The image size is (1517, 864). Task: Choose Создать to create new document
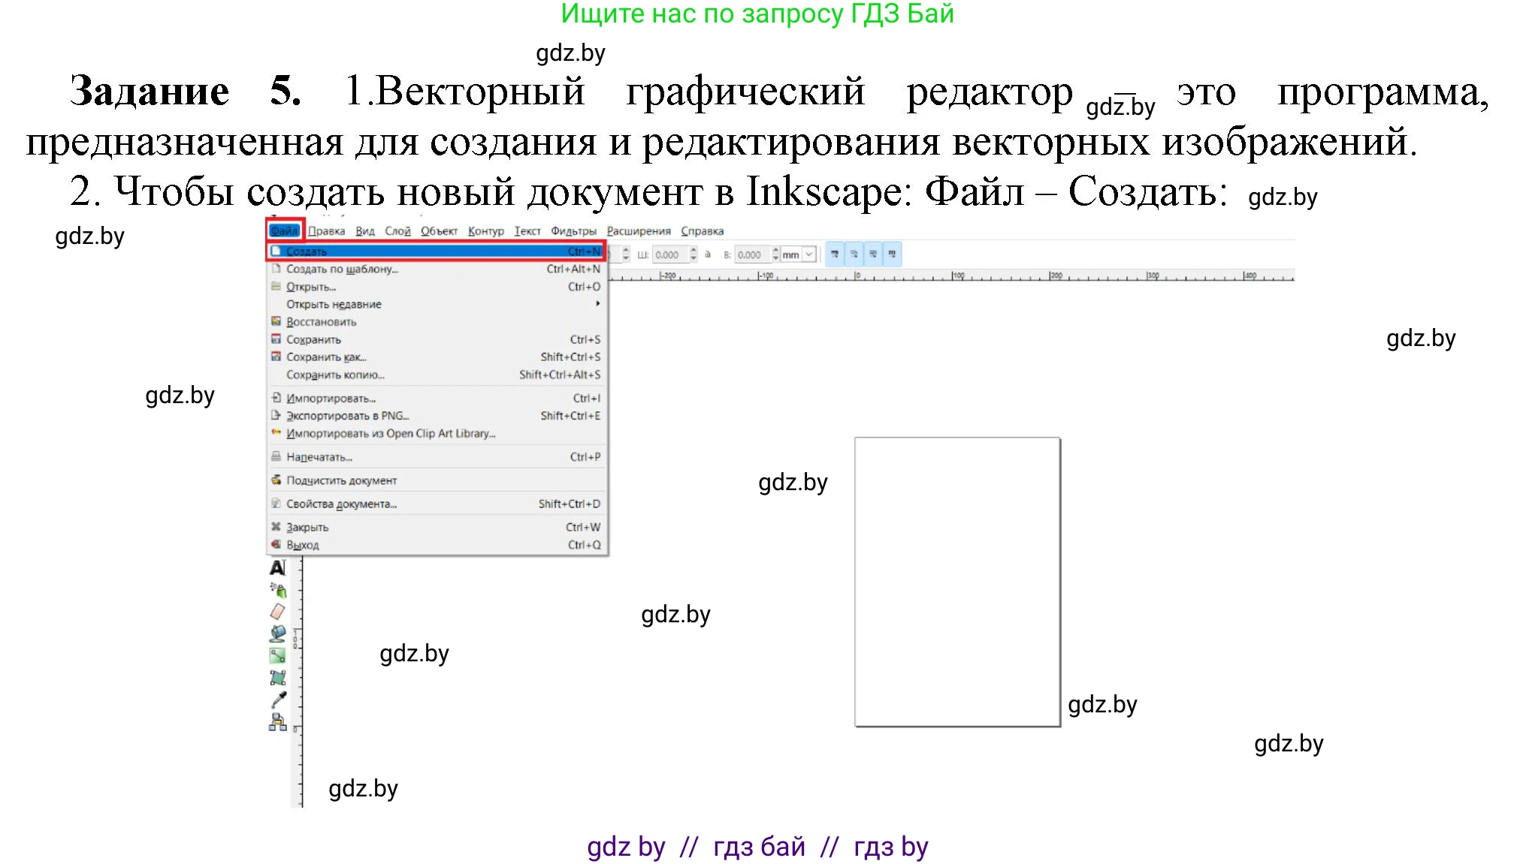[x=308, y=250]
